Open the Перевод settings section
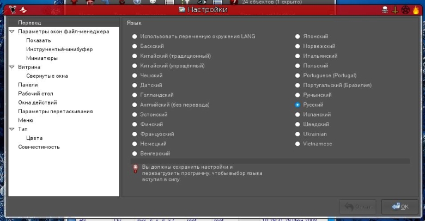The height and width of the screenshot is (221, 425). coord(29,23)
